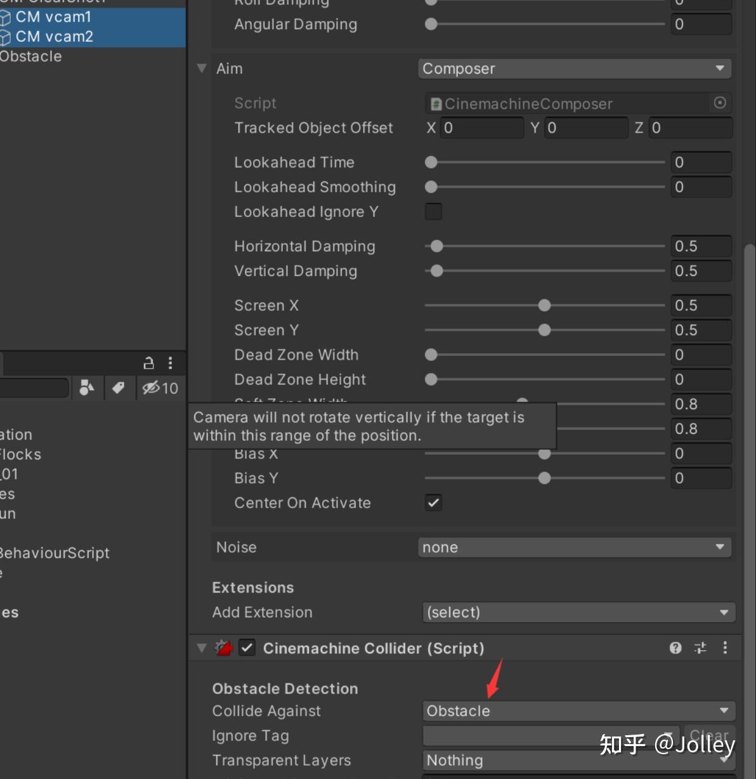Click the search filter by type icon

tap(88, 388)
